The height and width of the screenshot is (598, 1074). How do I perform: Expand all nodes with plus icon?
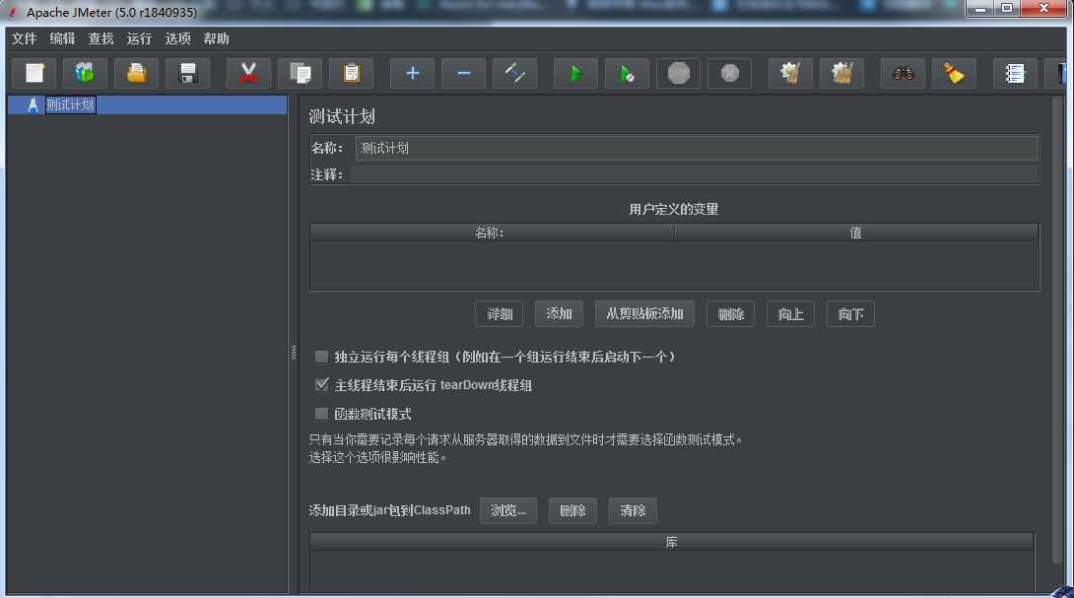click(x=412, y=73)
